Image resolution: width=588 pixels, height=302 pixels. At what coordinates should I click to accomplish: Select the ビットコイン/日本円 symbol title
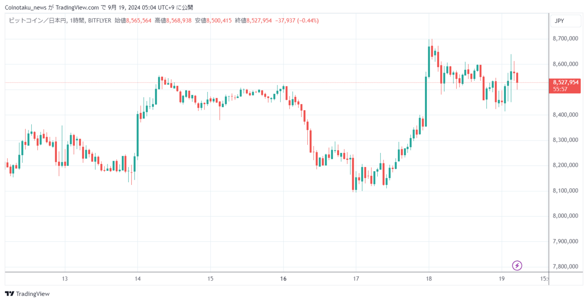click(x=38, y=21)
